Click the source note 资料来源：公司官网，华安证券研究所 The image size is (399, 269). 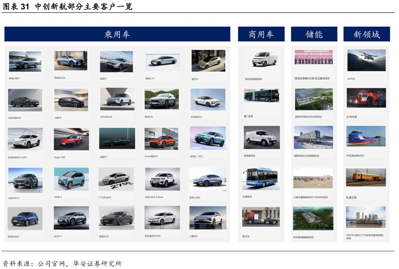(62, 264)
